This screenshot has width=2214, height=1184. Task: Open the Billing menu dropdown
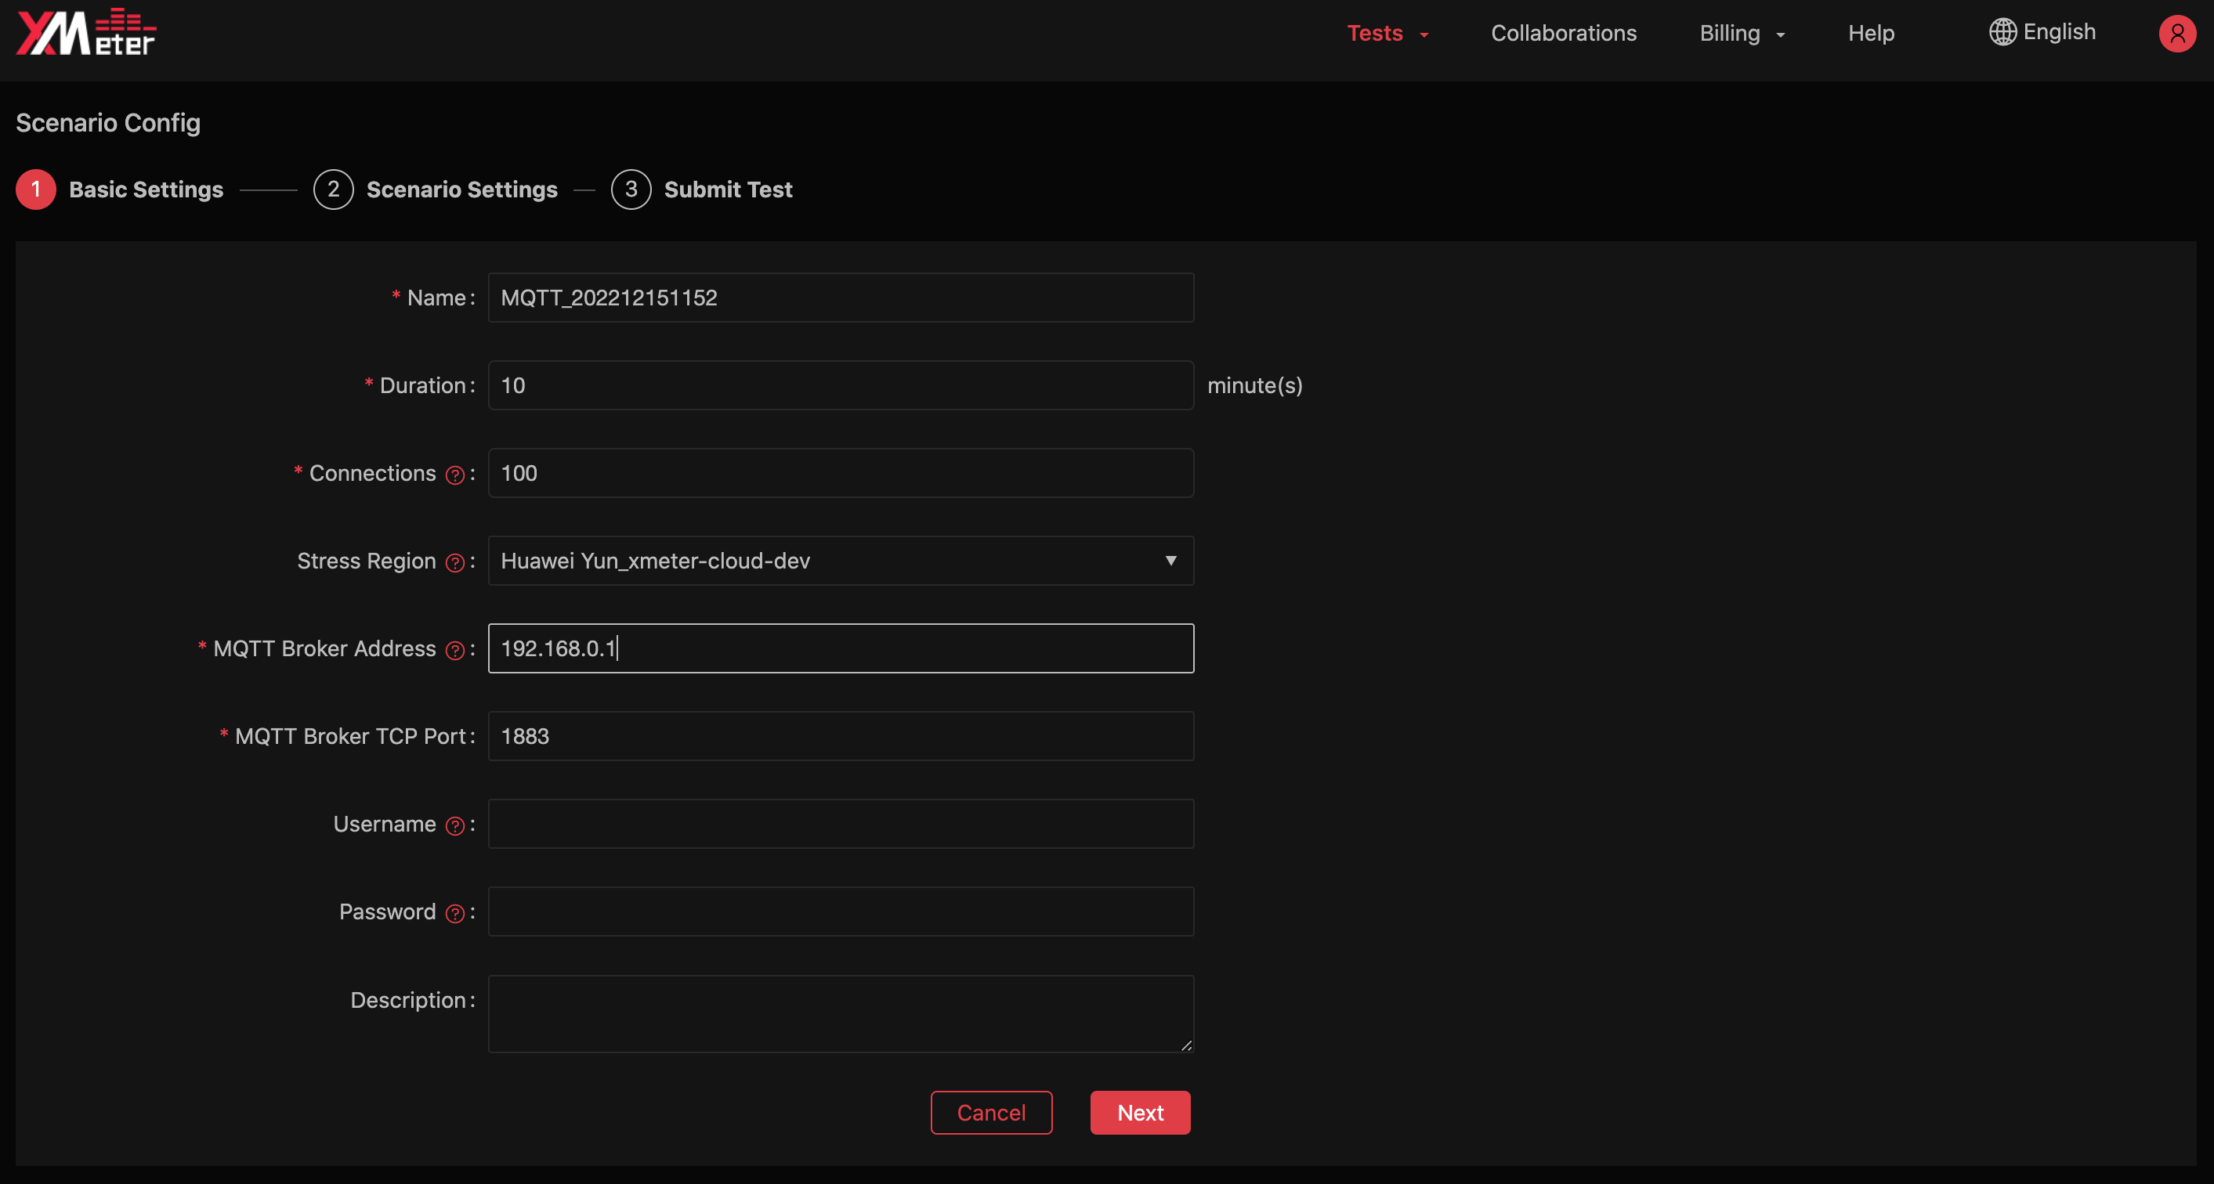(x=1742, y=34)
